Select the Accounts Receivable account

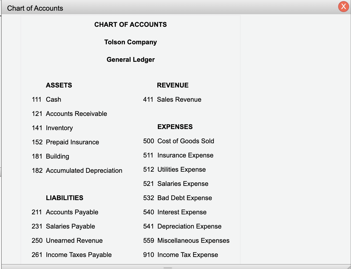click(x=69, y=114)
